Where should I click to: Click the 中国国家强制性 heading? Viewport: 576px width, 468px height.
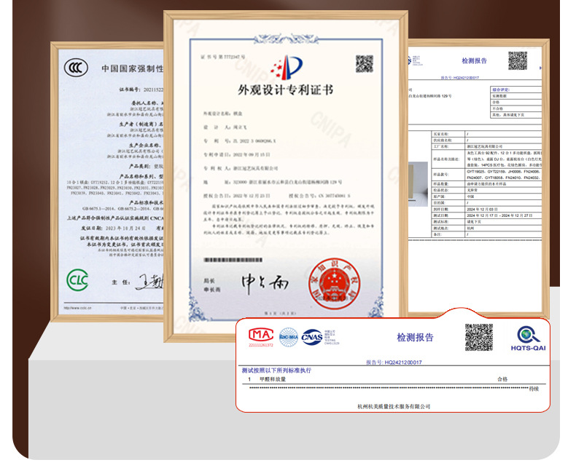pyautogui.click(x=132, y=68)
